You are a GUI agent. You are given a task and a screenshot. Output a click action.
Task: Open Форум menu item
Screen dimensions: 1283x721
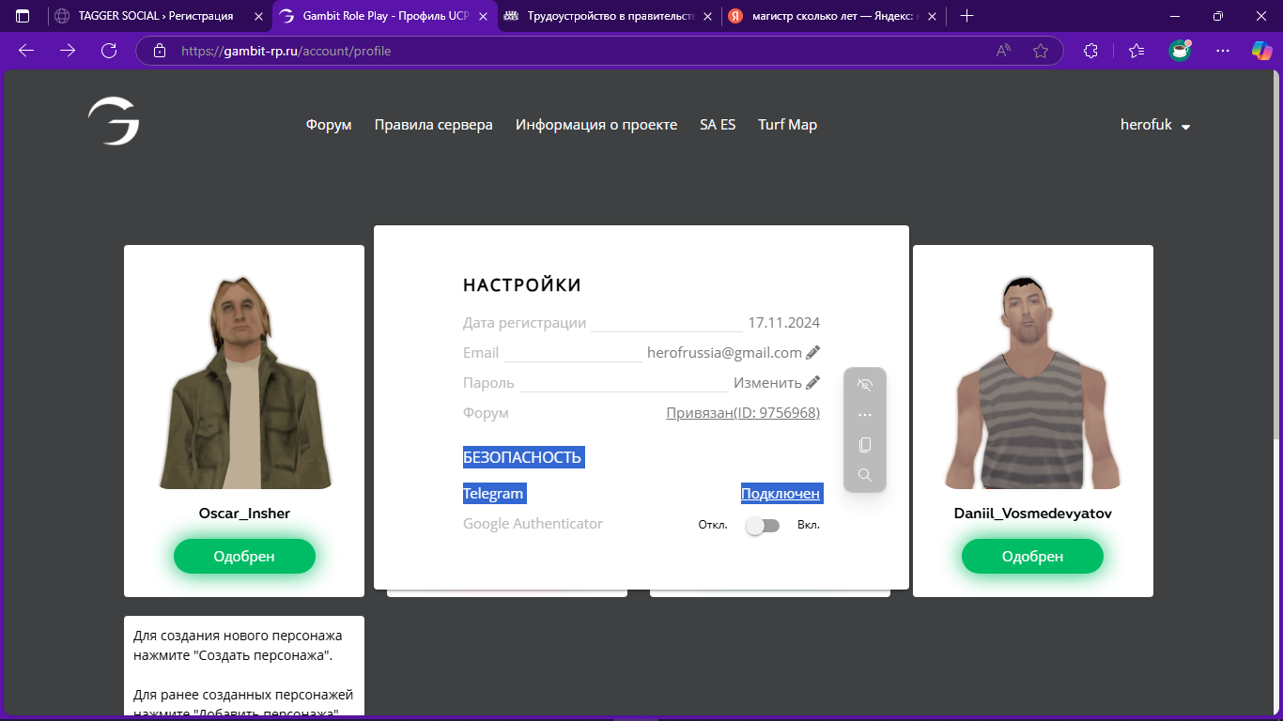coord(329,125)
